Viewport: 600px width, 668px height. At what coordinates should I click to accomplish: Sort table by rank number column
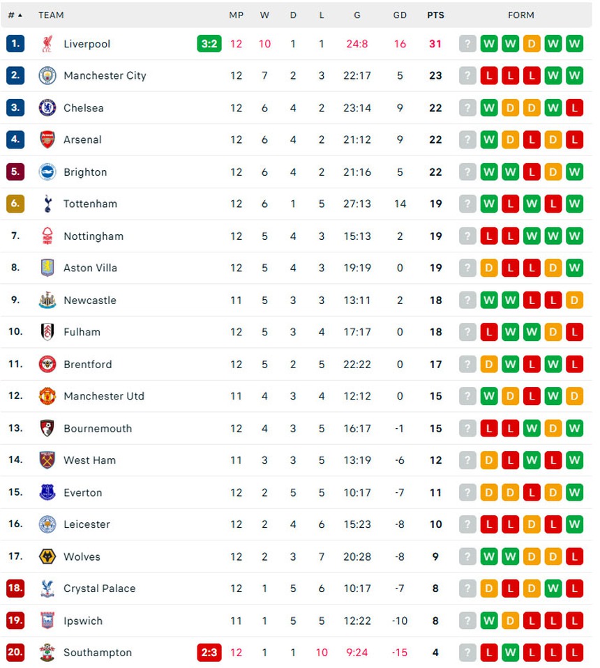[15, 15]
